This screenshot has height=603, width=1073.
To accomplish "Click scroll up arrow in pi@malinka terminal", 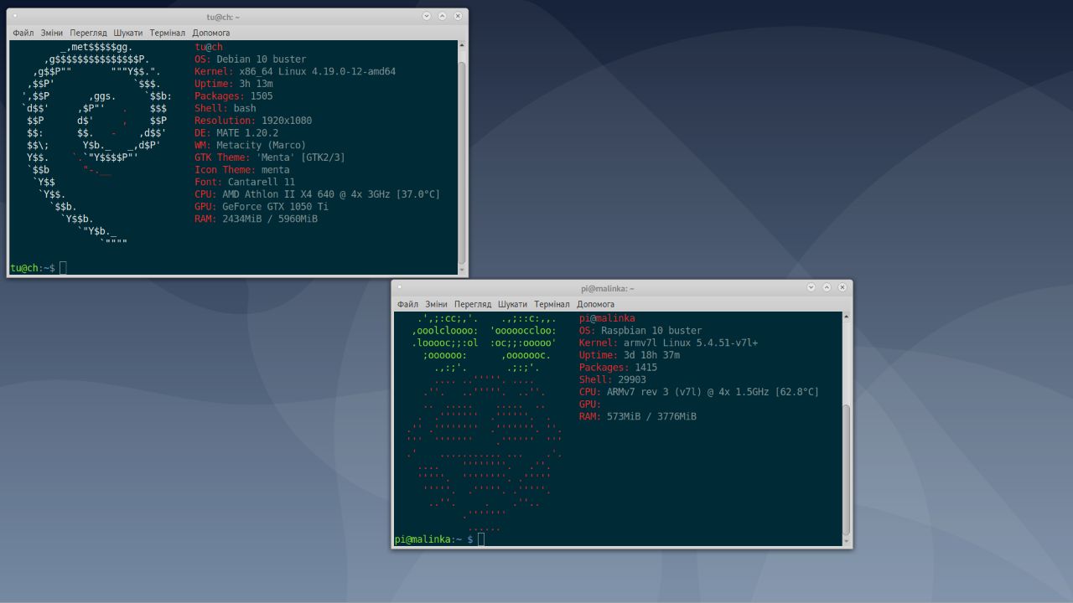I will (847, 317).
